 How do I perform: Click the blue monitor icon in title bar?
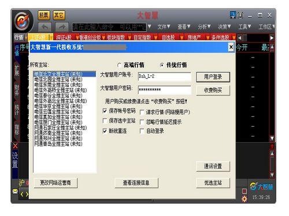click(233, 15)
